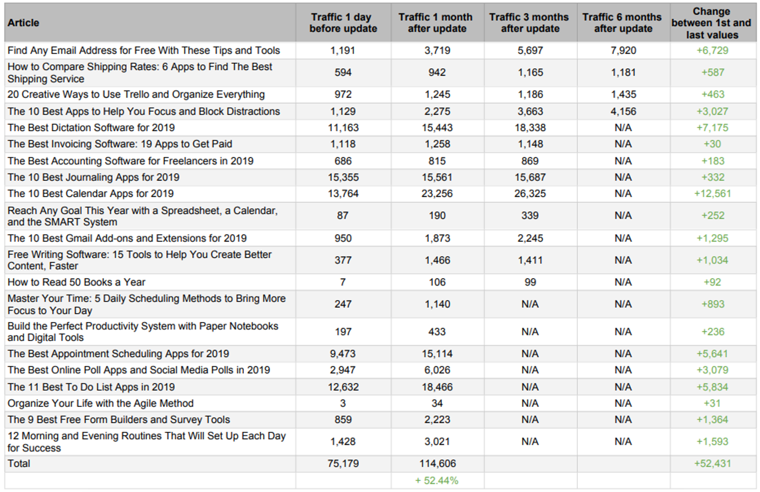Select the 114,606 total traffic cell
Image resolution: width=760 pixels, height=492 pixels.
pyautogui.click(x=437, y=464)
